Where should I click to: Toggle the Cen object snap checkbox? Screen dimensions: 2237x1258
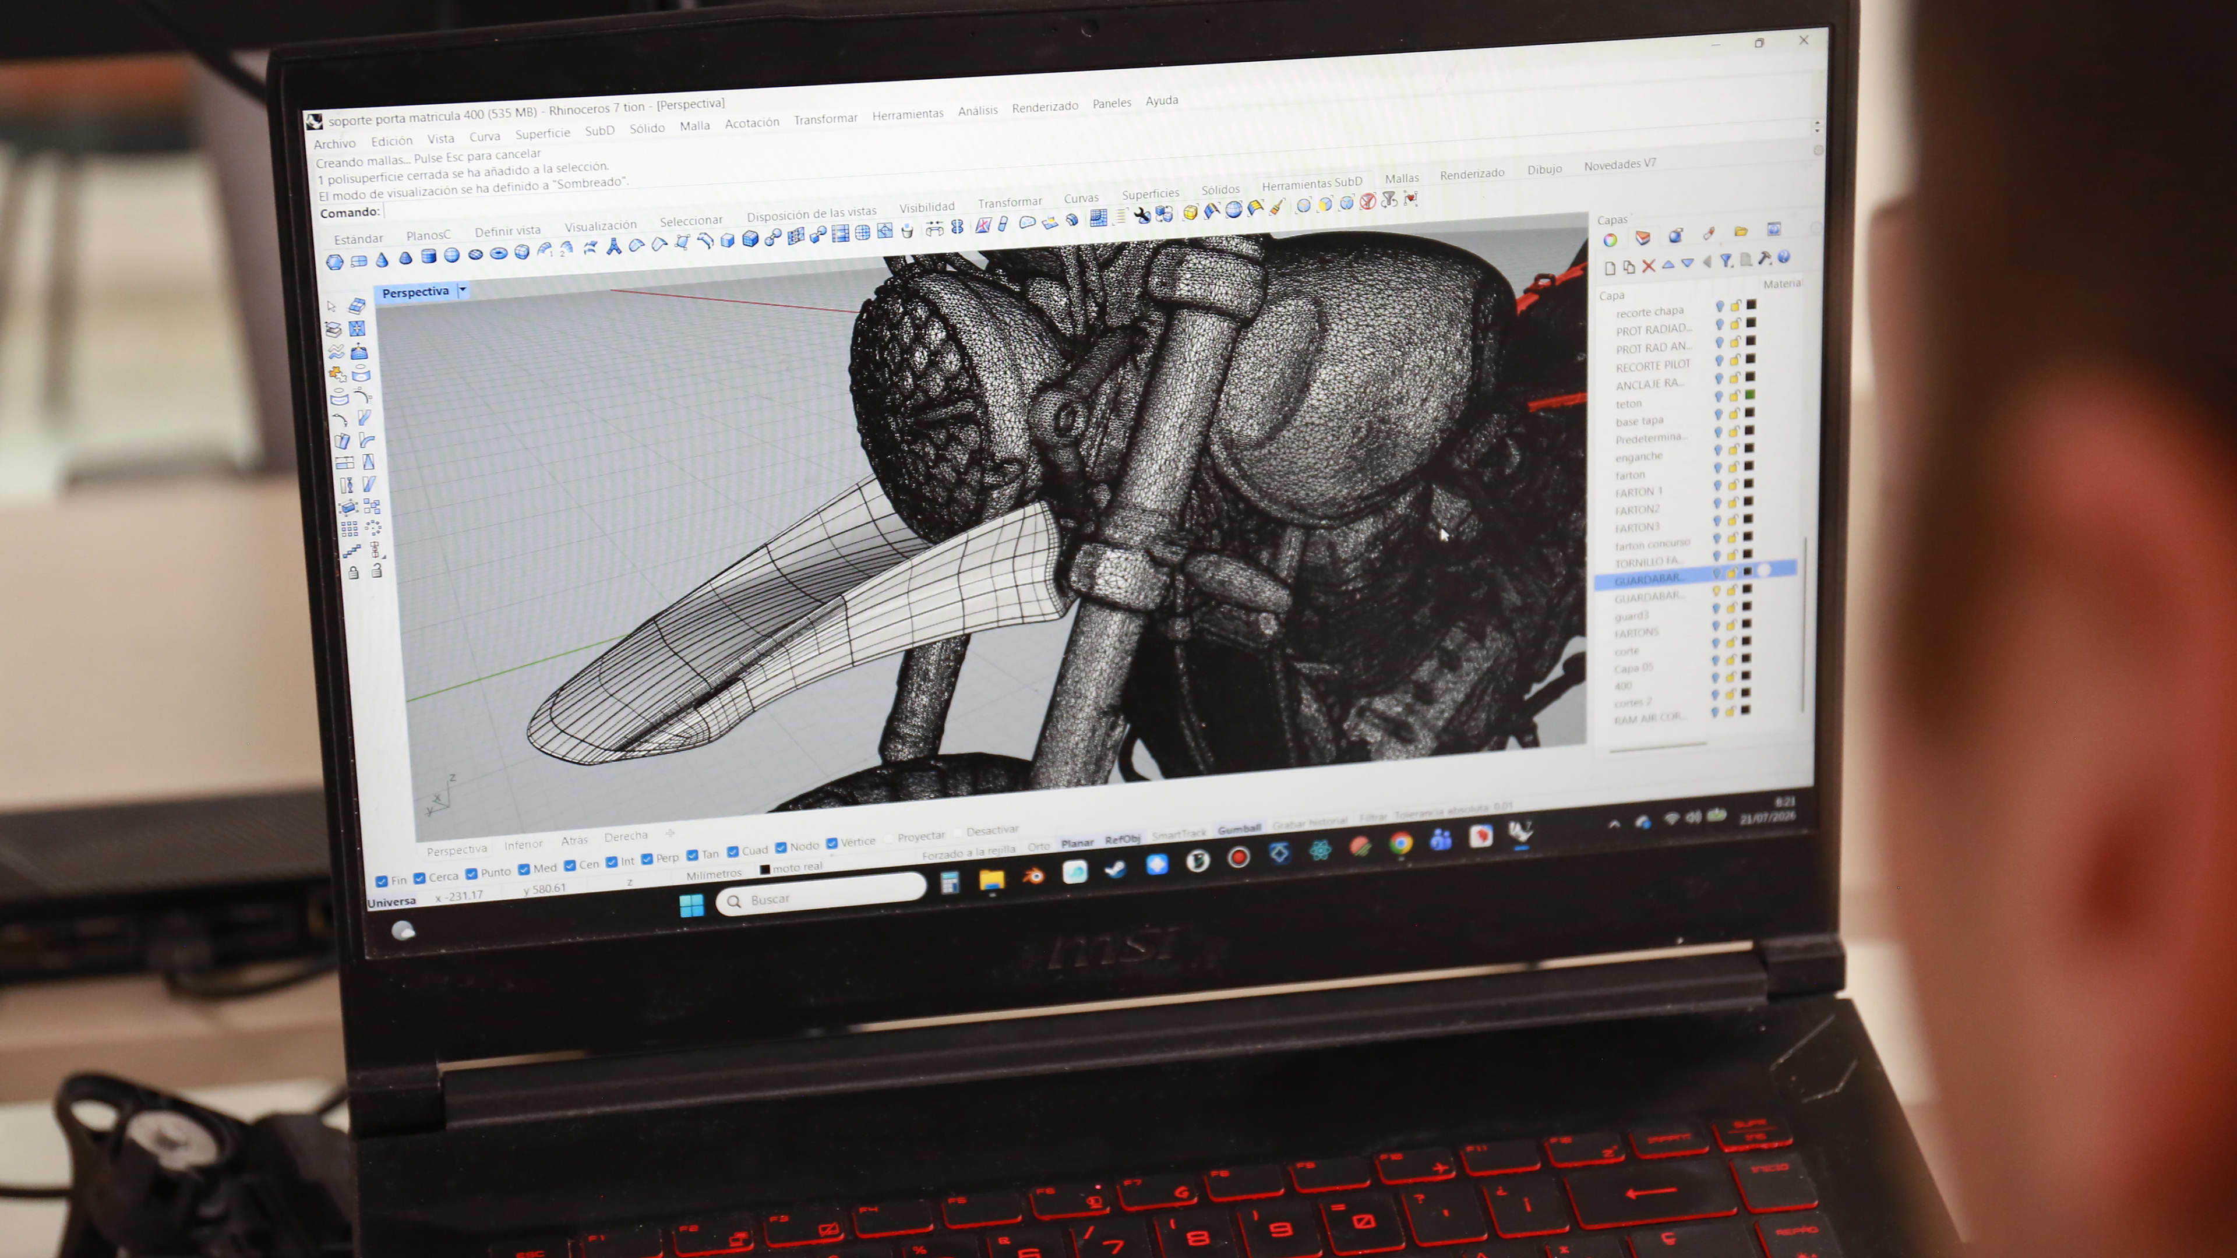pyautogui.click(x=570, y=865)
